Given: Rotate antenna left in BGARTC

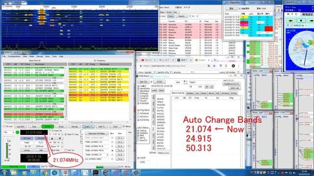Looking at the screenshot, I should tap(290, 21).
